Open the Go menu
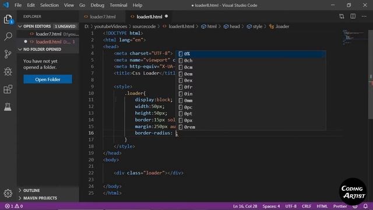Image resolution: width=373 pixels, height=210 pixels. (82, 5)
